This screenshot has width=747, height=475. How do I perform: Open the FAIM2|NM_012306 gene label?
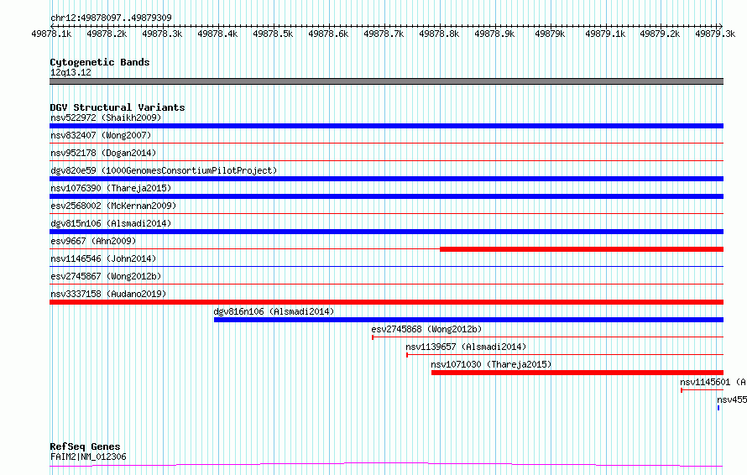click(88, 457)
